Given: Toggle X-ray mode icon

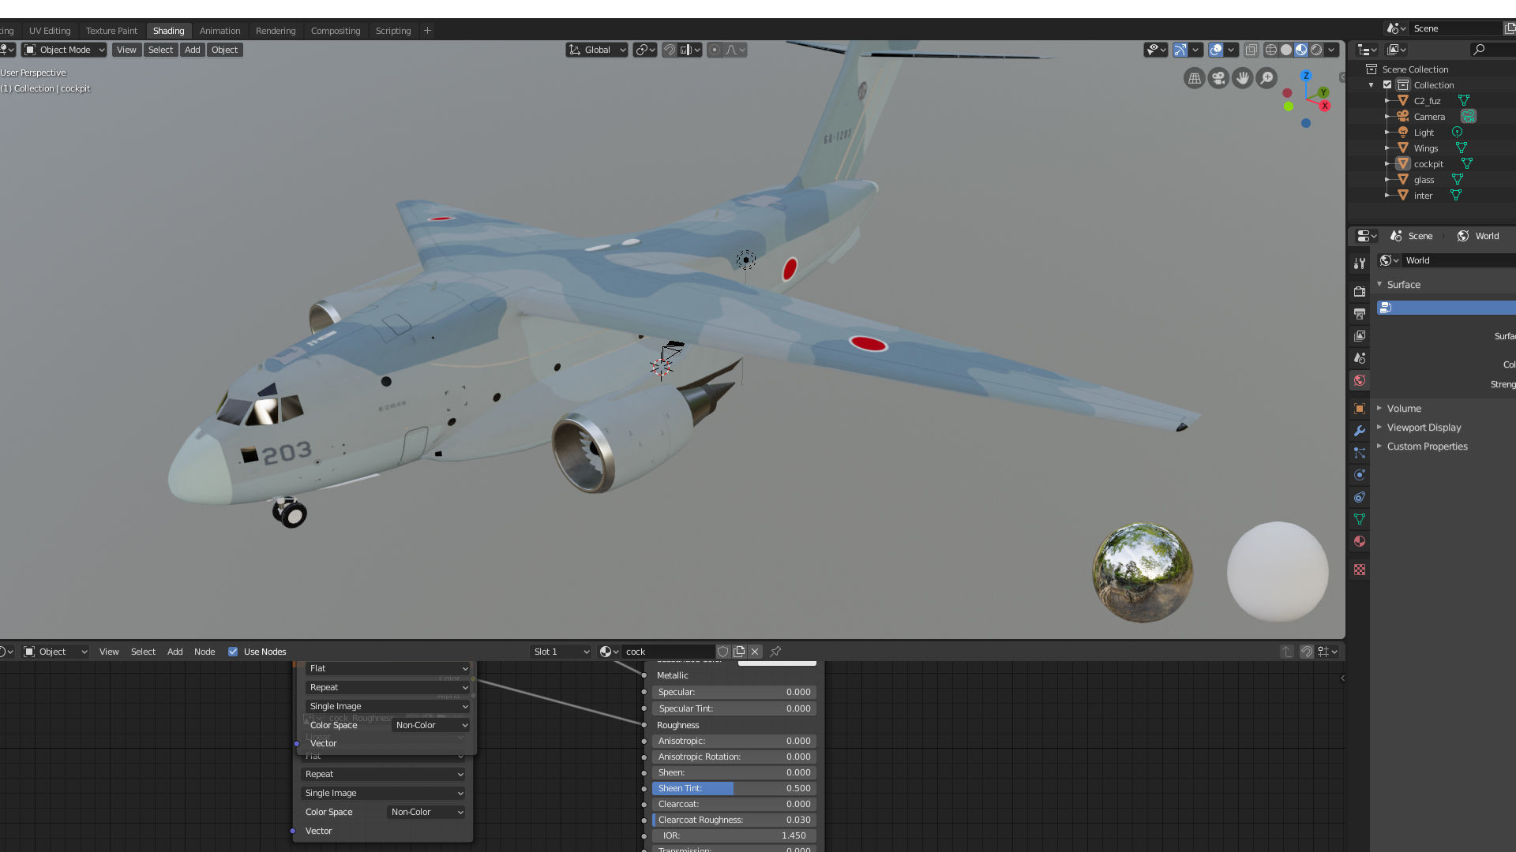Looking at the screenshot, I should point(1251,50).
